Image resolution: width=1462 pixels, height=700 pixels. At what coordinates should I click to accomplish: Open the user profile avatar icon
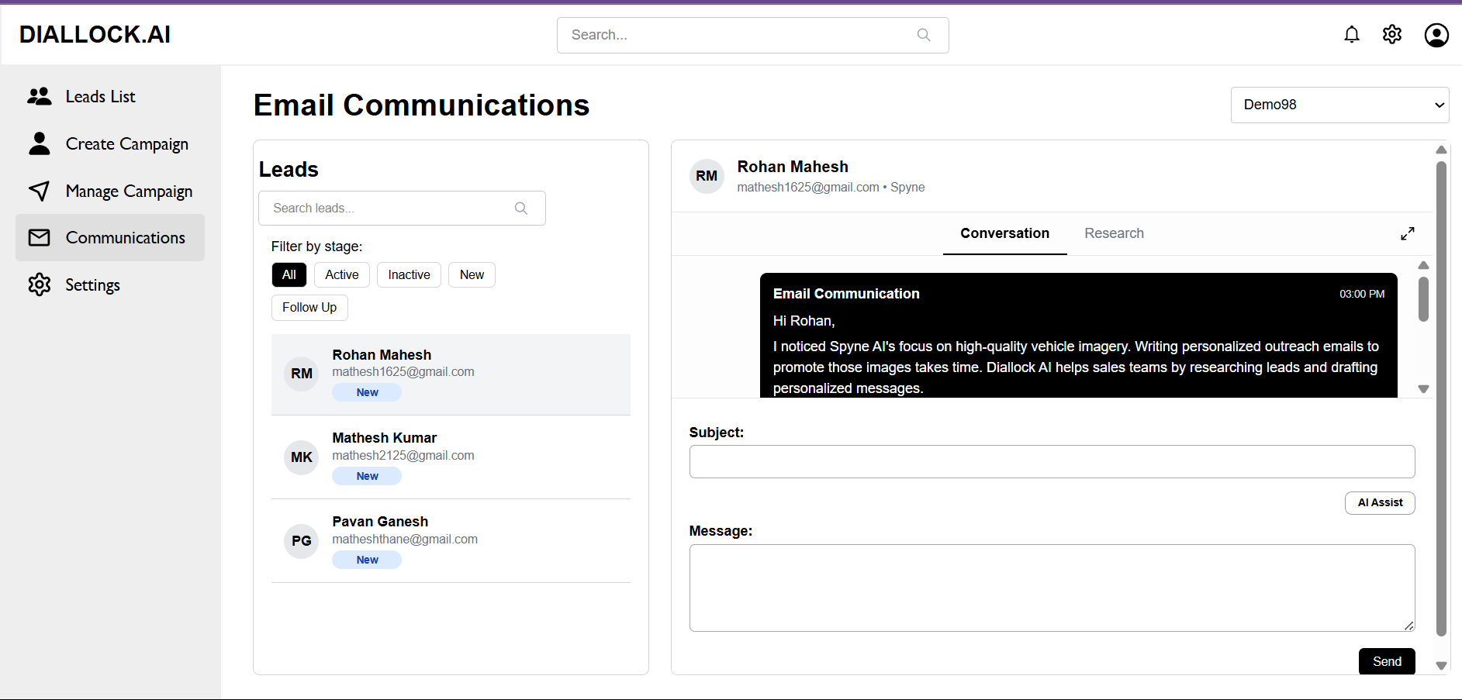(x=1436, y=35)
